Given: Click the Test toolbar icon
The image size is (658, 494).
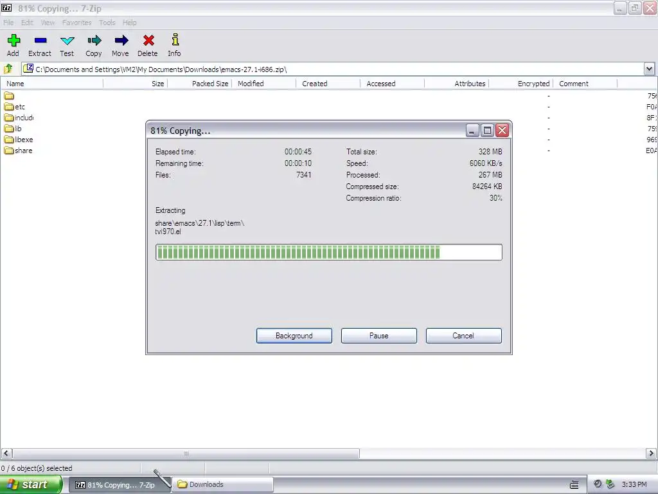Looking at the screenshot, I should (67, 41).
